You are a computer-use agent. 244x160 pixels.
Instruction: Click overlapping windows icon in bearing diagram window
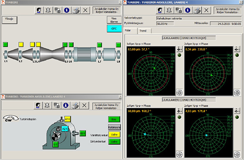tap(57, 106)
